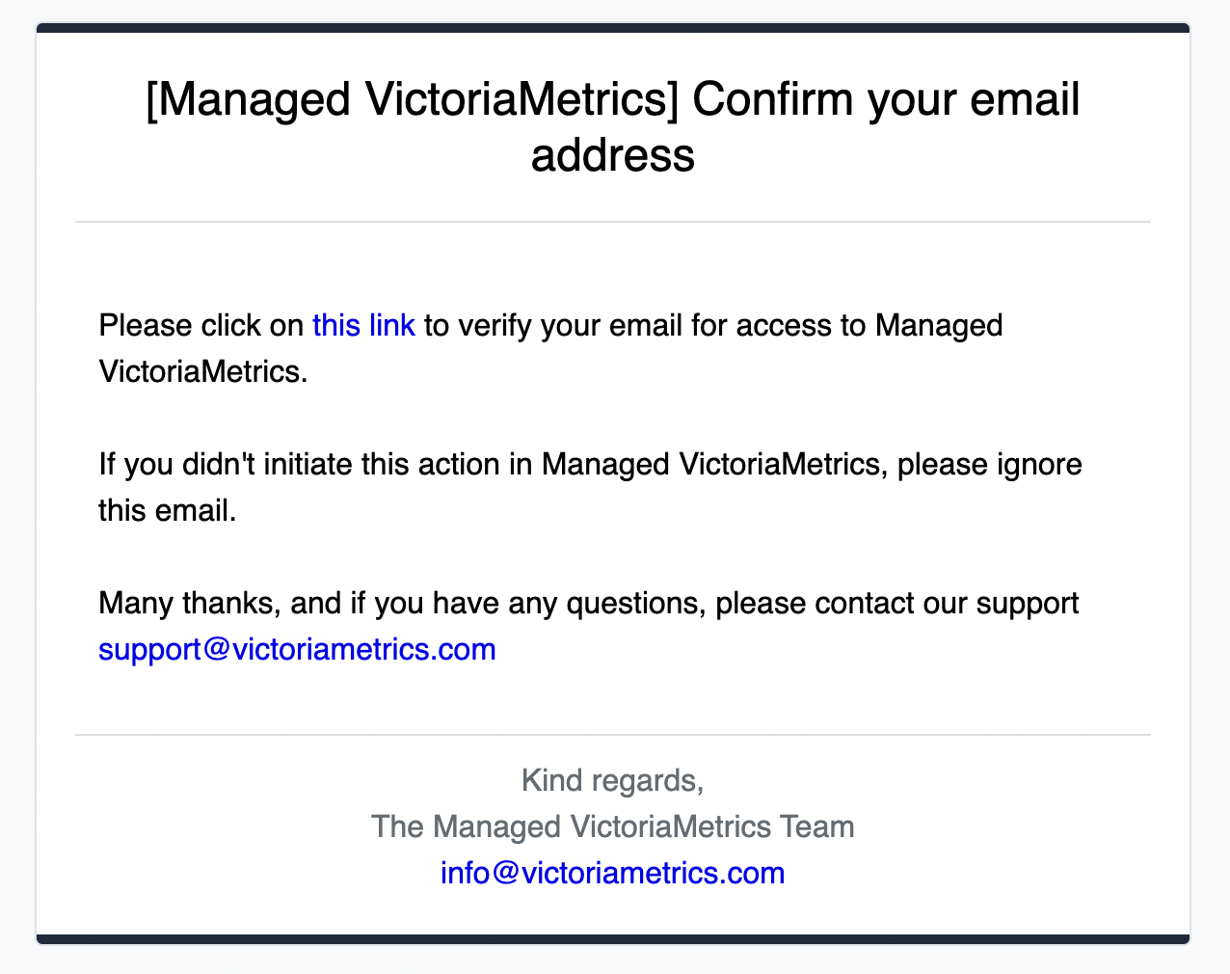The image size is (1230, 974).
Task: Open the support@victoriametrics.com email link
Action: [297, 649]
